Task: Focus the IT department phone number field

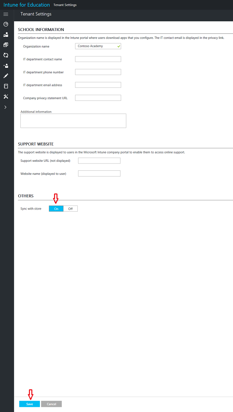Action: point(98,72)
